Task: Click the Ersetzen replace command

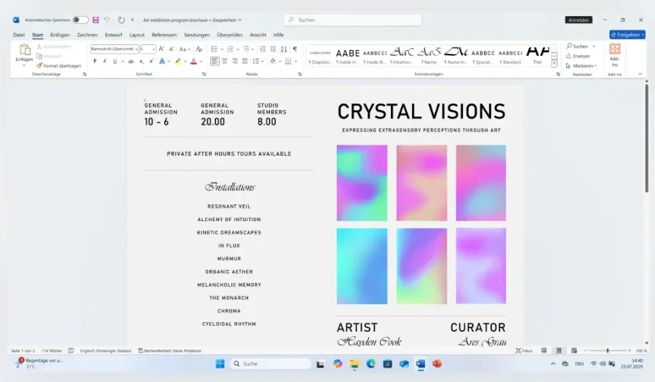Action: tap(578, 56)
